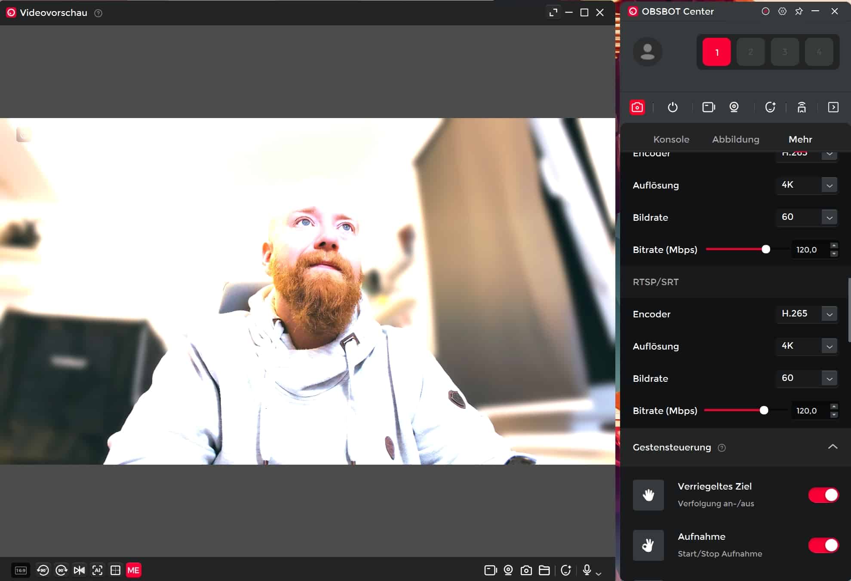Collapse the Gestensteuerung section
The height and width of the screenshot is (581, 851).
[833, 447]
